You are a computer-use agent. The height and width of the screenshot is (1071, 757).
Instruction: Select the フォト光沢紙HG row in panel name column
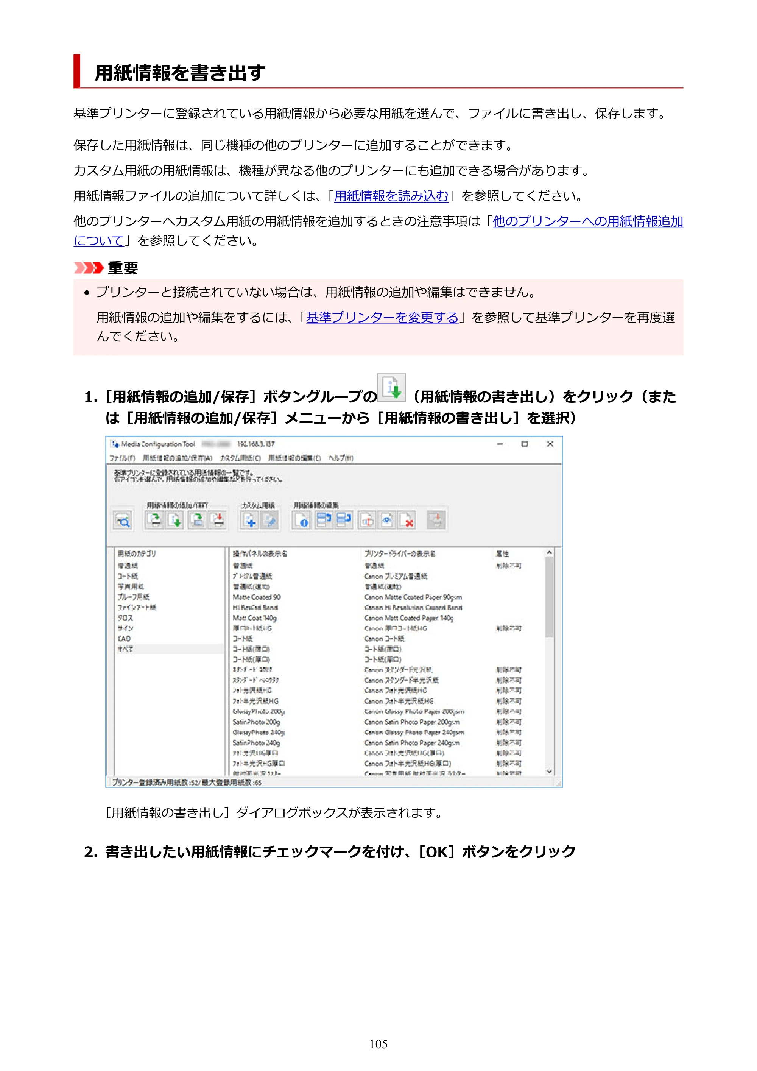(x=252, y=691)
